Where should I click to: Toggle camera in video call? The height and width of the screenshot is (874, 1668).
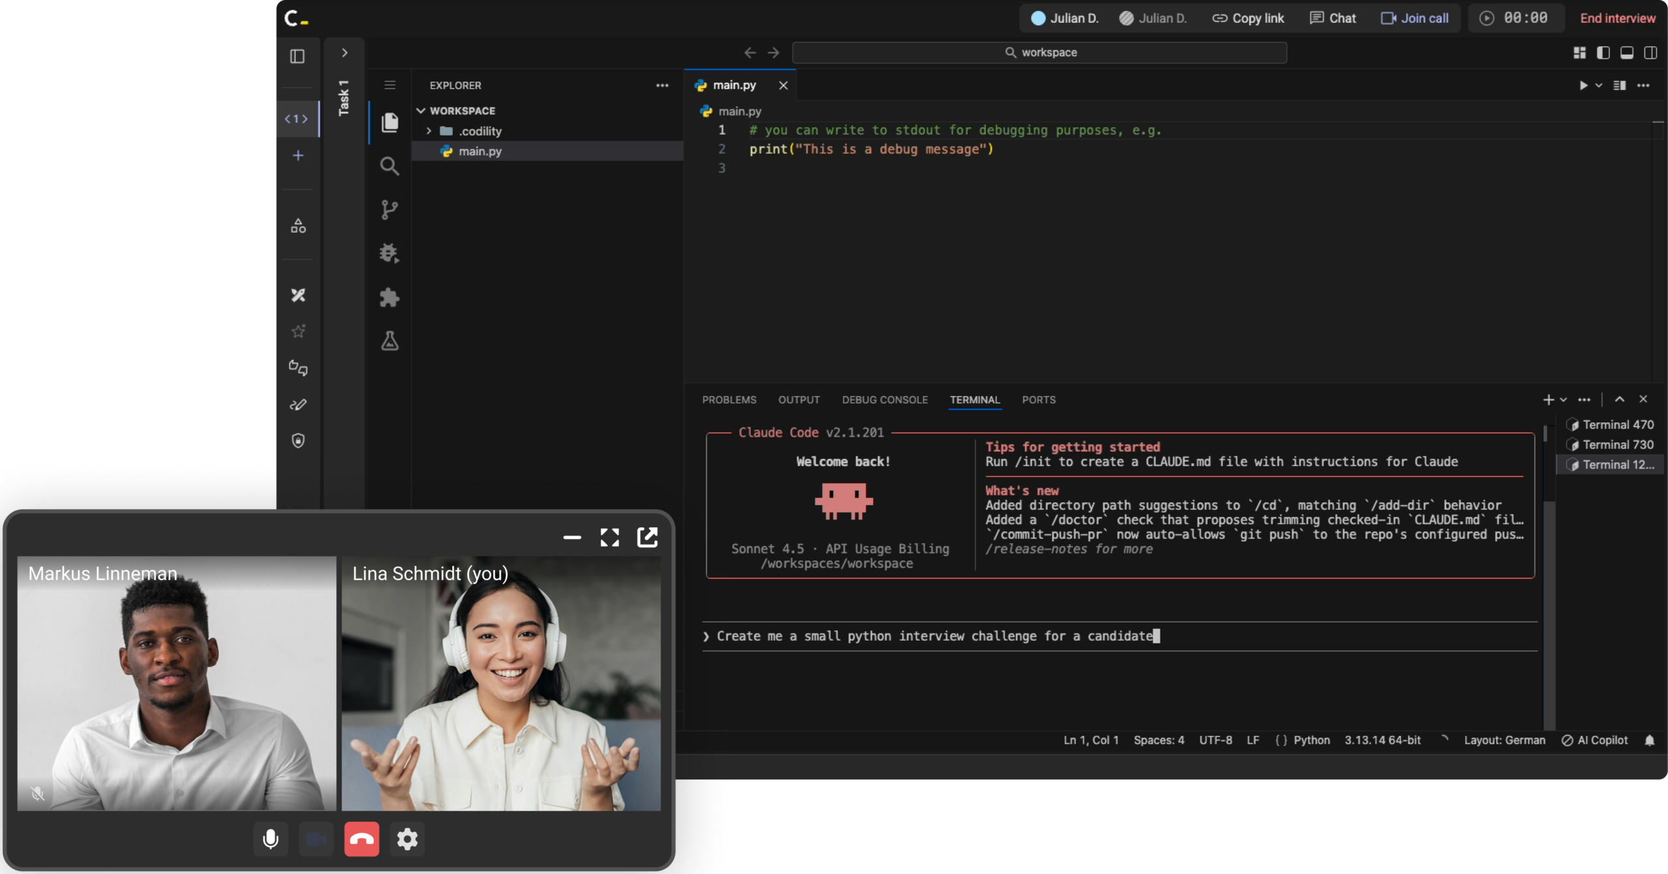pos(316,839)
